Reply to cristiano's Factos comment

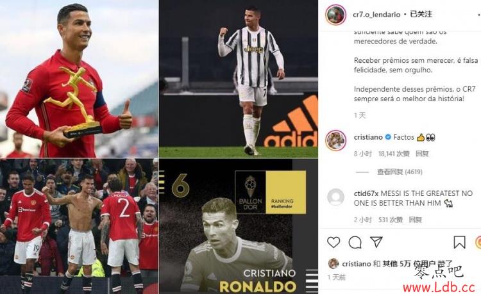tap(422, 154)
